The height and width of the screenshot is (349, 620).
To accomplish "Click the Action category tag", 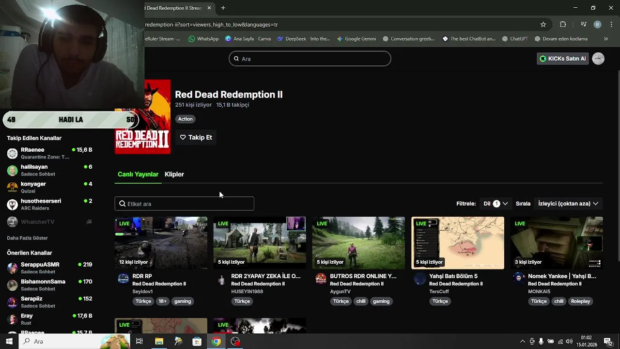I will pyautogui.click(x=185, y=119).
